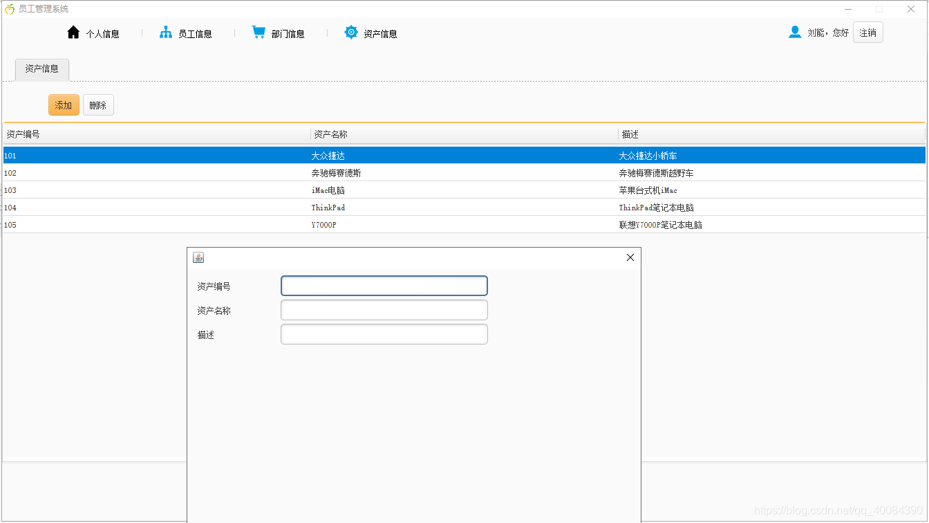The image size is (929, 523).
Task: Click the 描述 label in the dialog
Action: click(x=205, y=335)
